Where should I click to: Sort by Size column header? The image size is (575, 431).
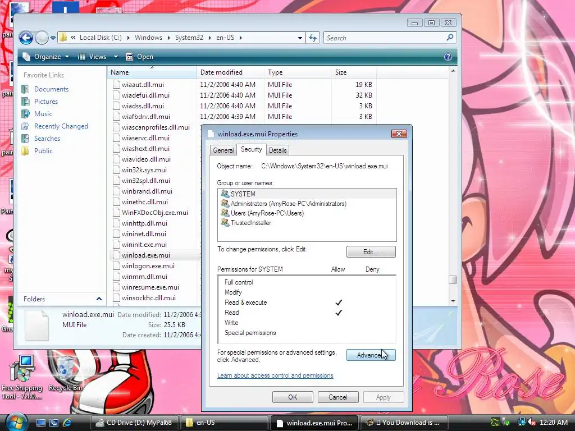pyautogui.click(x=354, y=72)
